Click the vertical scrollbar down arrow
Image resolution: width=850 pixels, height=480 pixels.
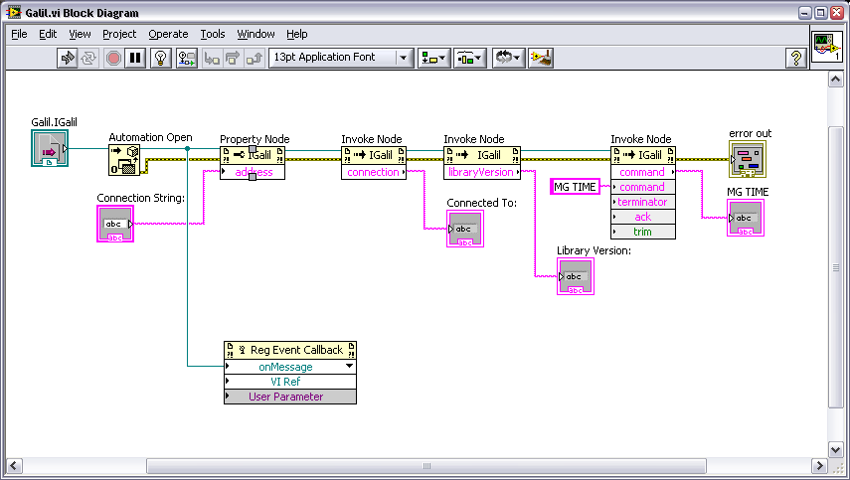click(835, 449)
